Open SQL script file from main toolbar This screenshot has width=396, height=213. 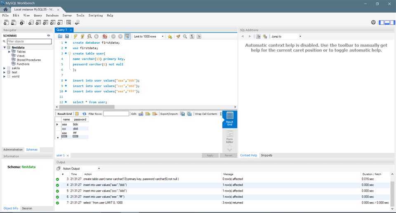point(13,23)
